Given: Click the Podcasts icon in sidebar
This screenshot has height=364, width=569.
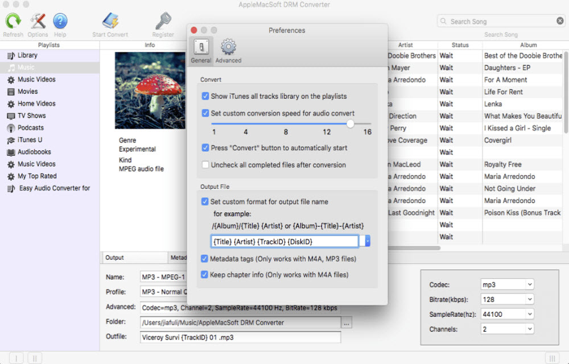Looking at the screenshot, I should [11, 129].
